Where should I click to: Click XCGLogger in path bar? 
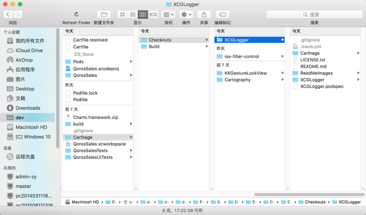tap(346, 202)
